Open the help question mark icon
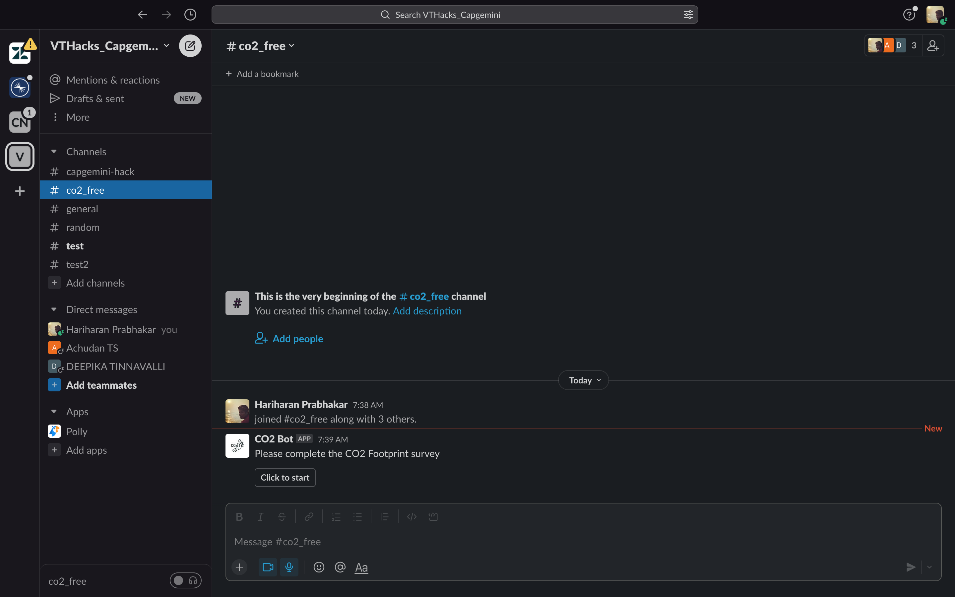The width and height of the screenshot is (955, 597). click(909, 15)
